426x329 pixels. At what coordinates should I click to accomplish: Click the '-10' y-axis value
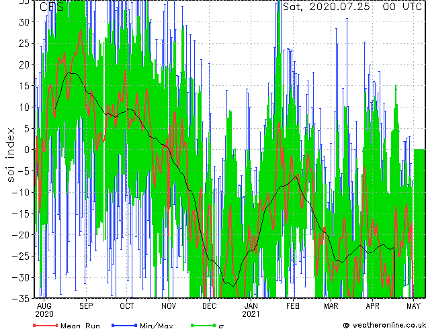(x=21, y=193)
